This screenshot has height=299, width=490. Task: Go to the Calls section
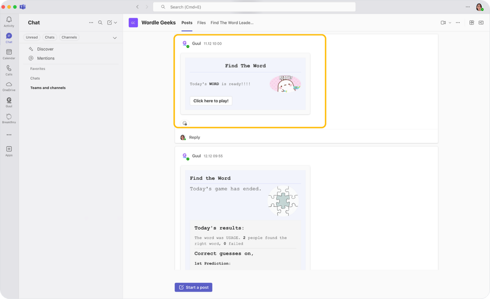coord(9,70)
